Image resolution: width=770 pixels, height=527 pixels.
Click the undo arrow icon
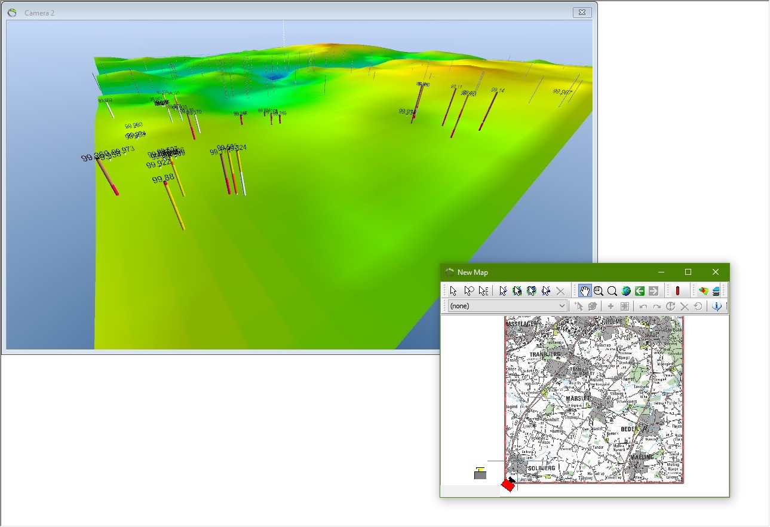point(643,306)
